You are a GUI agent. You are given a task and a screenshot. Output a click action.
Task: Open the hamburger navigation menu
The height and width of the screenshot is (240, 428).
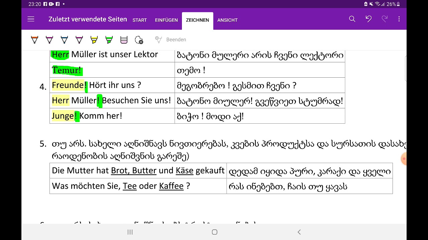(x=31, y=19)
